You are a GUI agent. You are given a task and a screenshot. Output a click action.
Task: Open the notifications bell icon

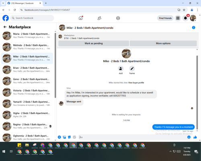tap(185, 18)
